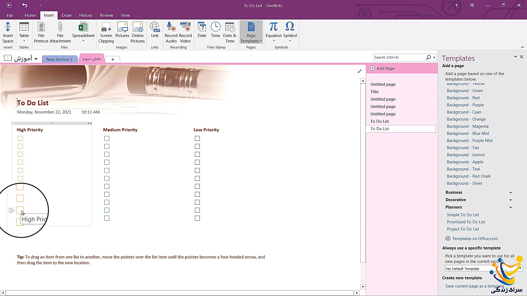Viewport: 527px width, 296px height.
Task: Check first High Priority checkbox
Action: point(20,138)
